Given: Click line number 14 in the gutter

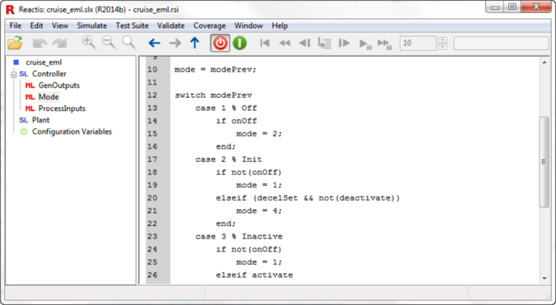Looking at the screenshot, I should click(x=152, y=121).
